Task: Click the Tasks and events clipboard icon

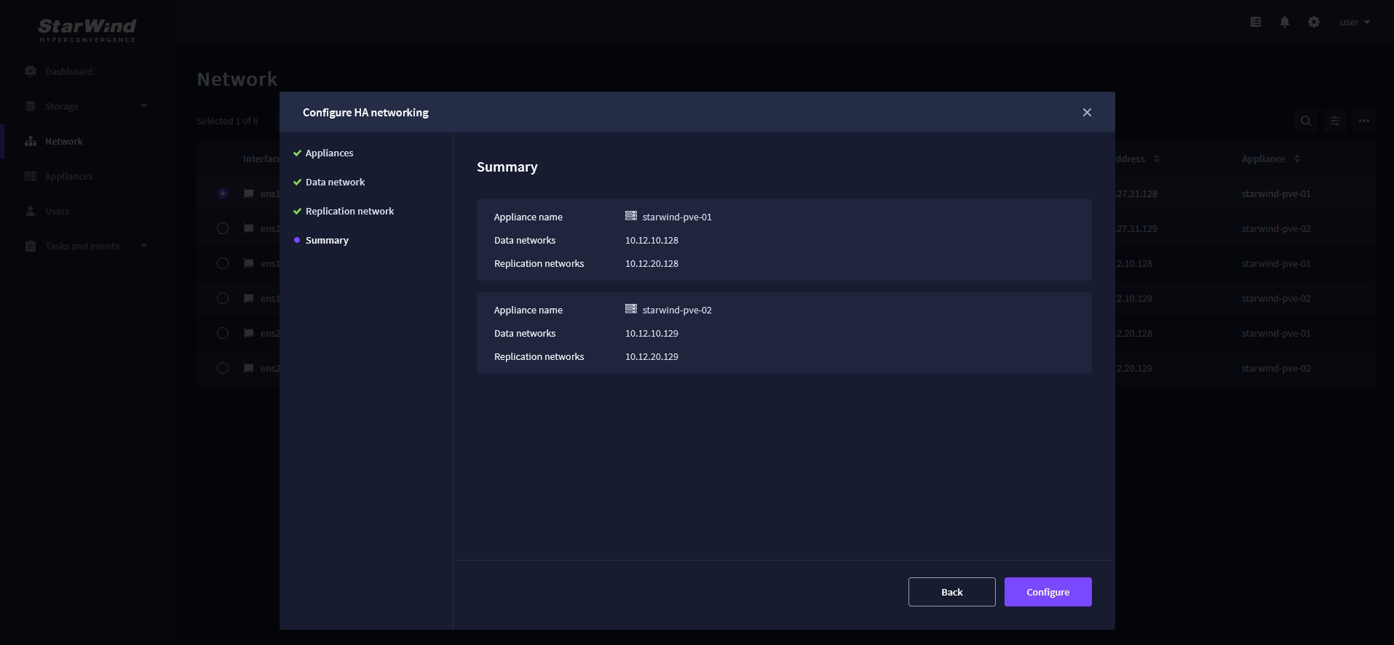Action: pyautogui.click(x=31, y=246)
